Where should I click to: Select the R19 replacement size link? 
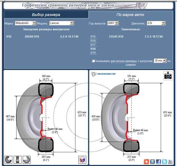pos(93,53)
